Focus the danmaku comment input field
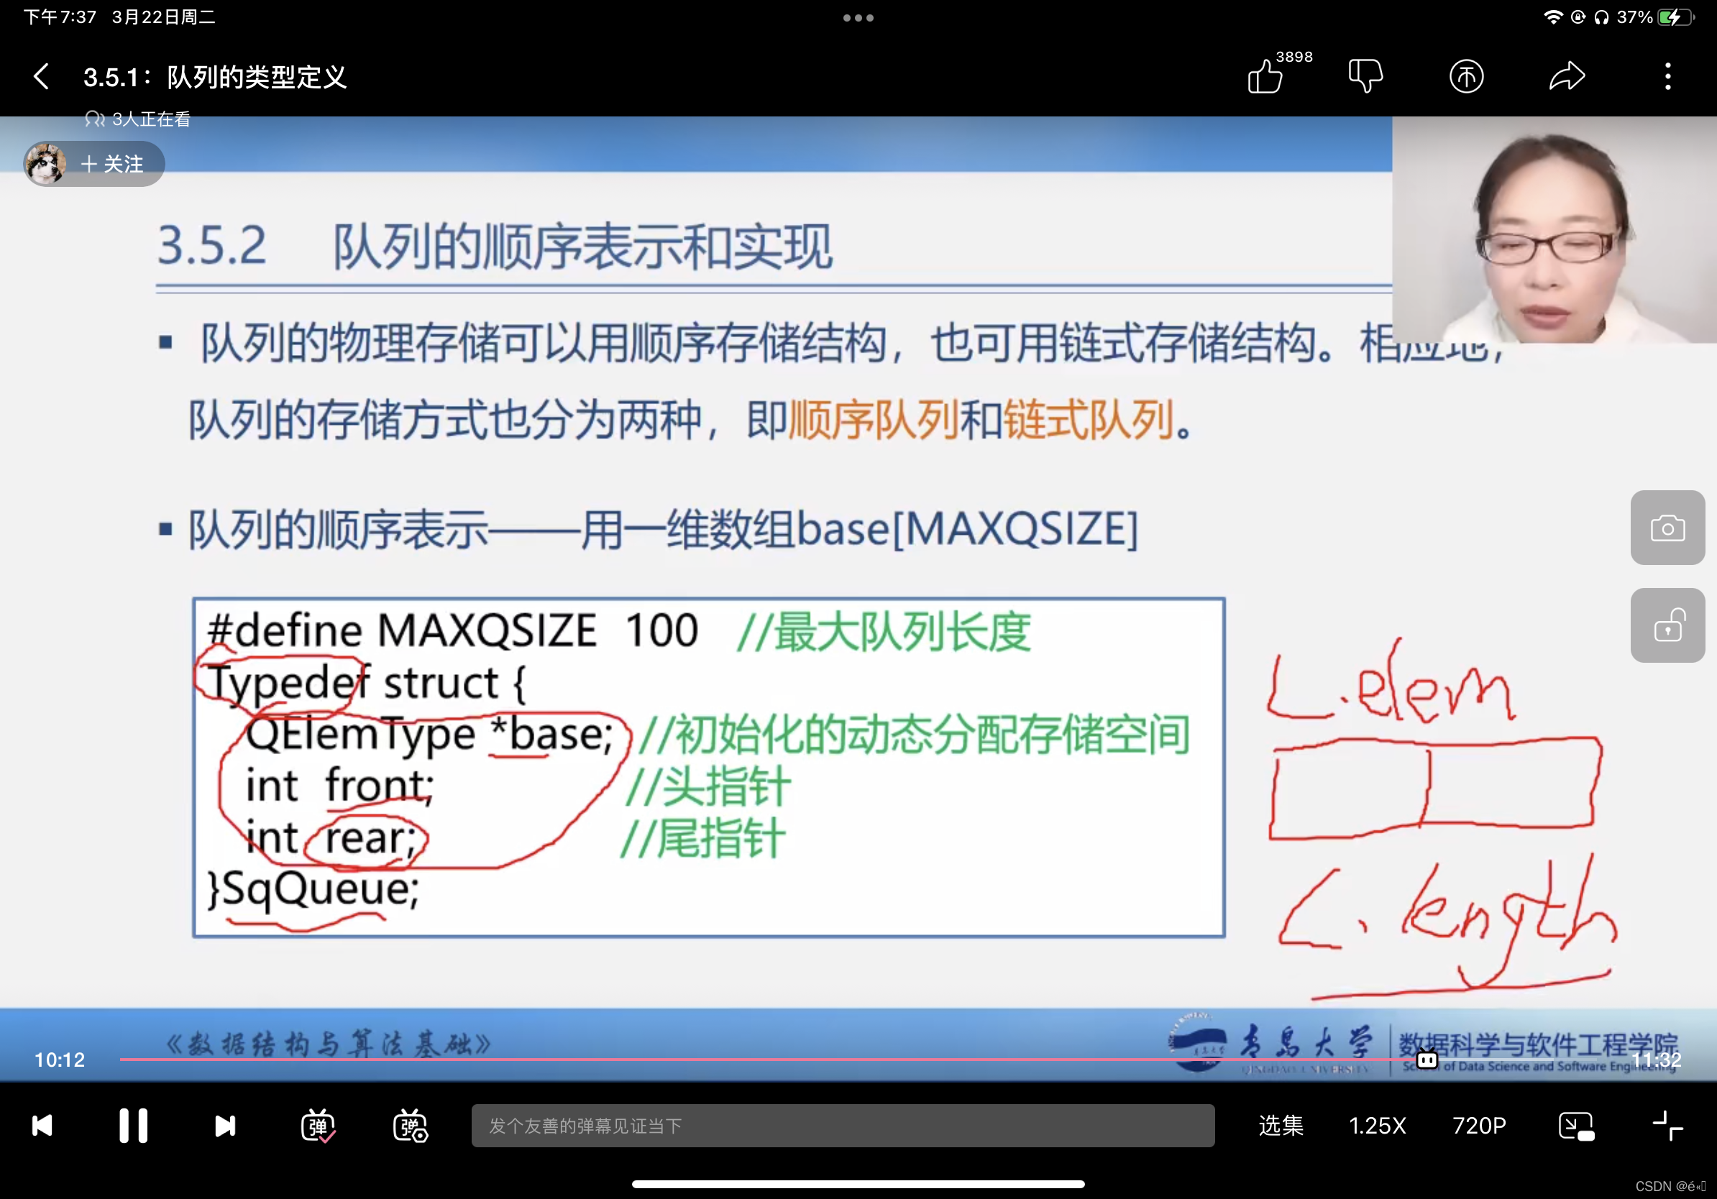 [842, 1125]
